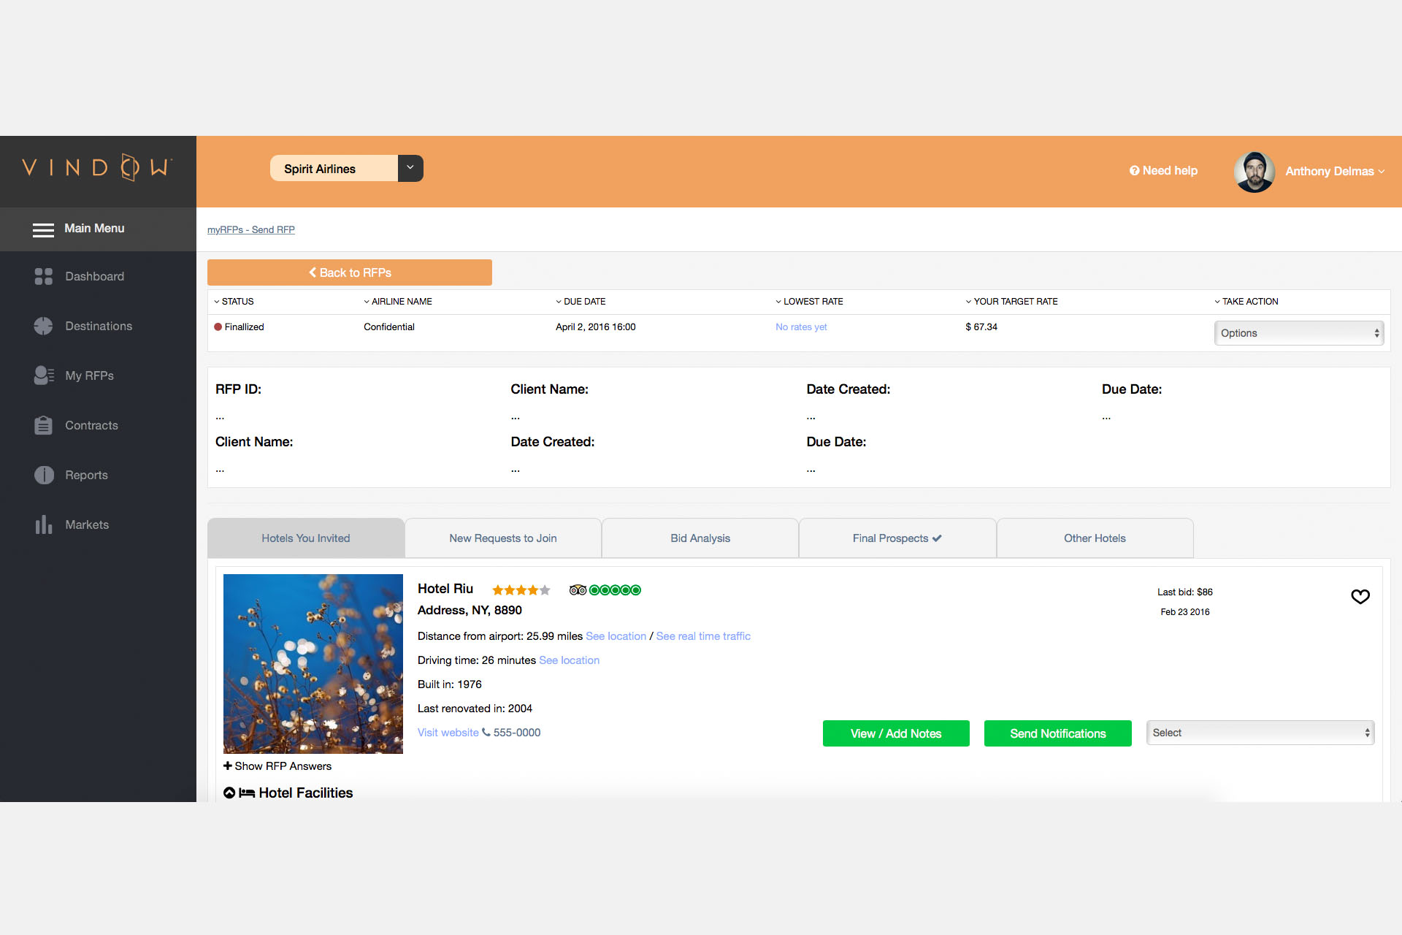1402x935 pixels.
Task: Open the Spirit Airlines account dropdown
Action: pyautogui.click(x=411, y=168)
